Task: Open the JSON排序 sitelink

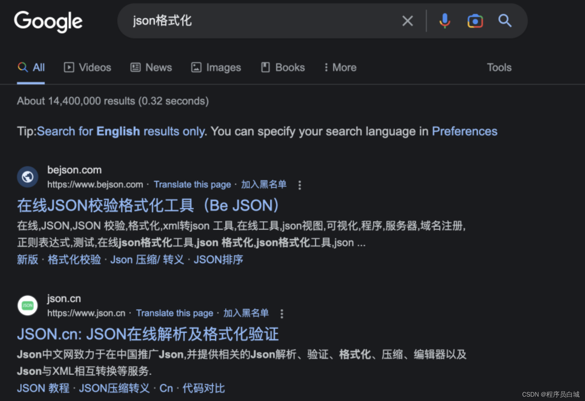Action: (x=218, y=260)
